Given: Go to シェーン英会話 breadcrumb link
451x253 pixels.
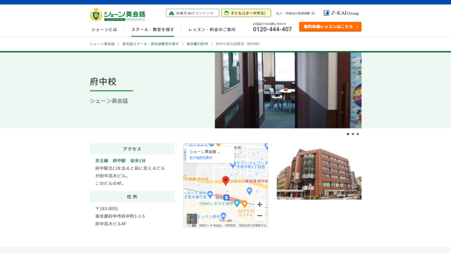Looking at the screenshot, I should [x=102, y=44].
